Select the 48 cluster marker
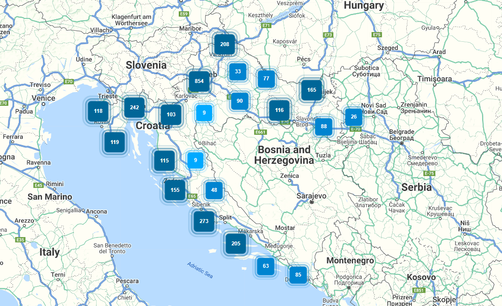The image size is (502, 306). (214, 190)
